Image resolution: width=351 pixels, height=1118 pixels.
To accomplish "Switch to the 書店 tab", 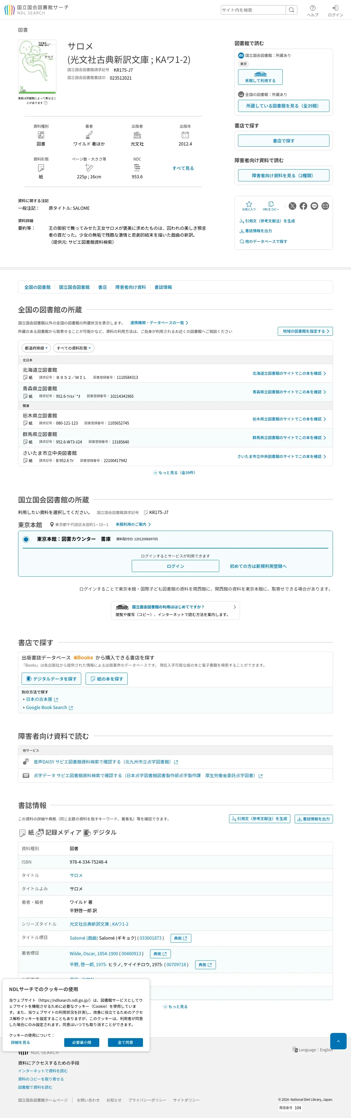I will pos(103,287).
